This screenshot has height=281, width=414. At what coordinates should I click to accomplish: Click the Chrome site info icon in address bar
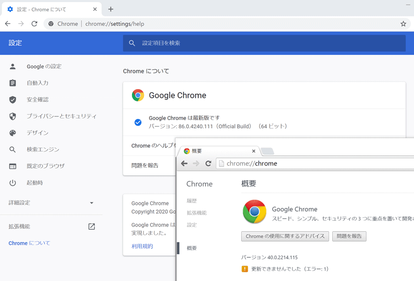[51, 24]
